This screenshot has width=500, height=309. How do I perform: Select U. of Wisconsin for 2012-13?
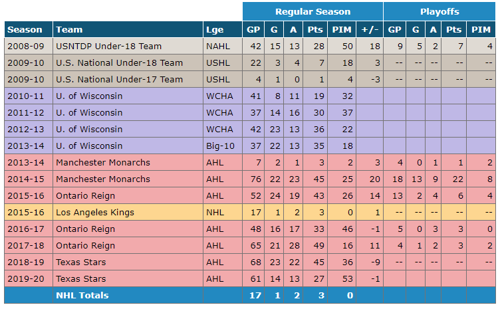(89, 130)
